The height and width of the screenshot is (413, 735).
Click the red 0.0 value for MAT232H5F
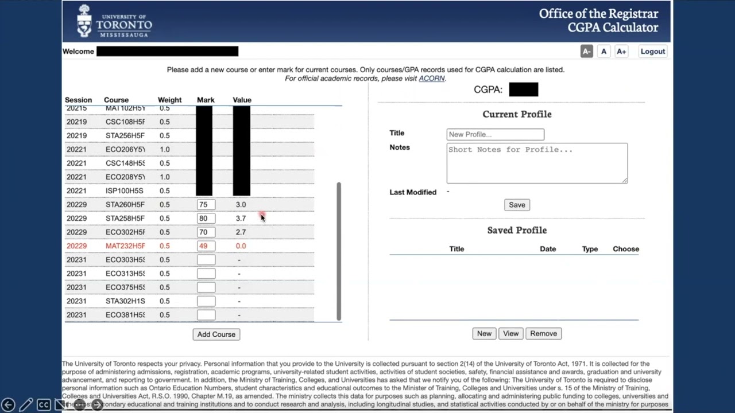[241, 246]
